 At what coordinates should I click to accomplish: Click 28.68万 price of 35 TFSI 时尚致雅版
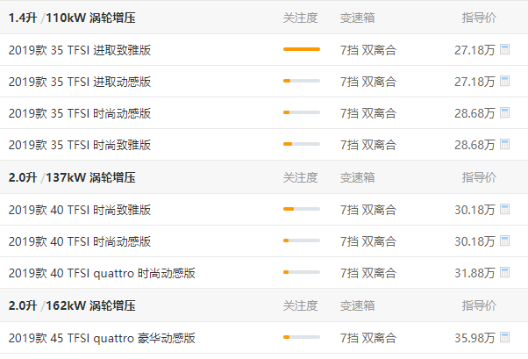point(474,145)
